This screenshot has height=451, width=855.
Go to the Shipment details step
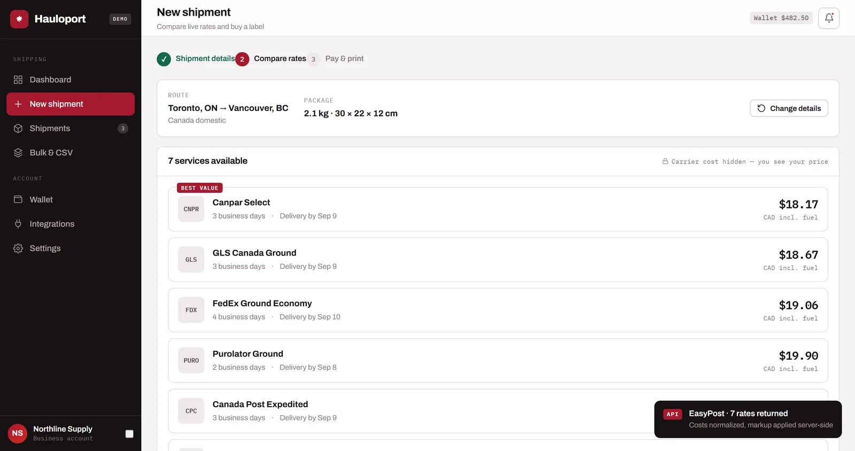click(196, 59)
